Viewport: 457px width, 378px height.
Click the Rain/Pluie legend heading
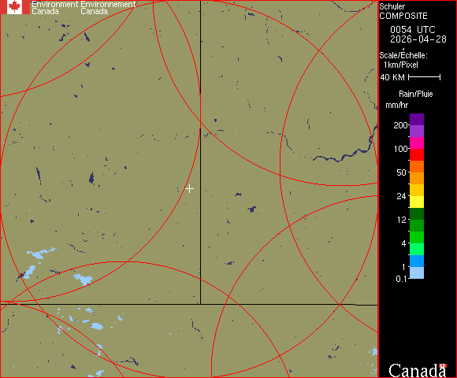point(415,94)
